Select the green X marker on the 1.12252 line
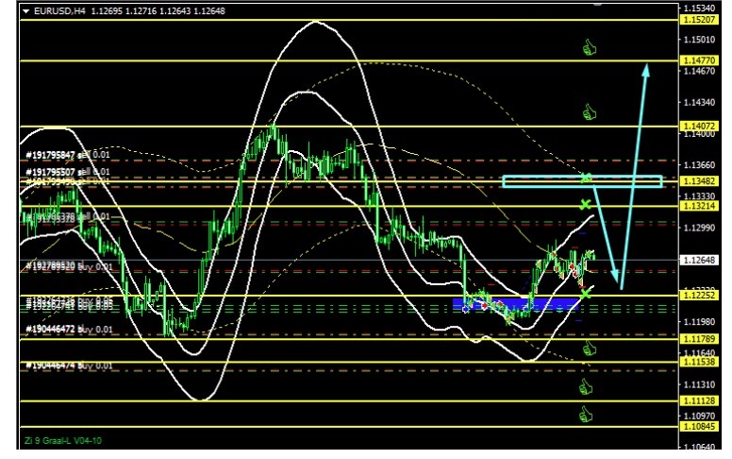 (586, 295)
